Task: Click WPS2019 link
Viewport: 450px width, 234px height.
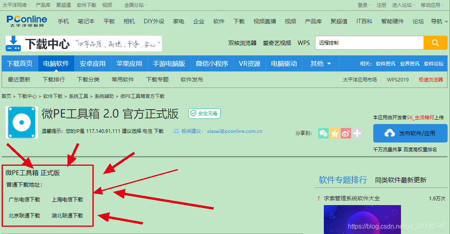Action: click(398, 80)
